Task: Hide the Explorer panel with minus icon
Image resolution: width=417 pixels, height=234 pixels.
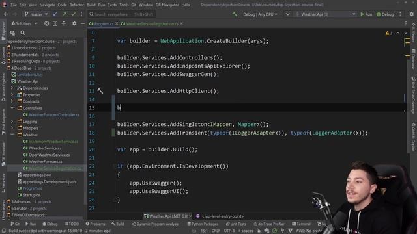Action: [x=83, y=23]
